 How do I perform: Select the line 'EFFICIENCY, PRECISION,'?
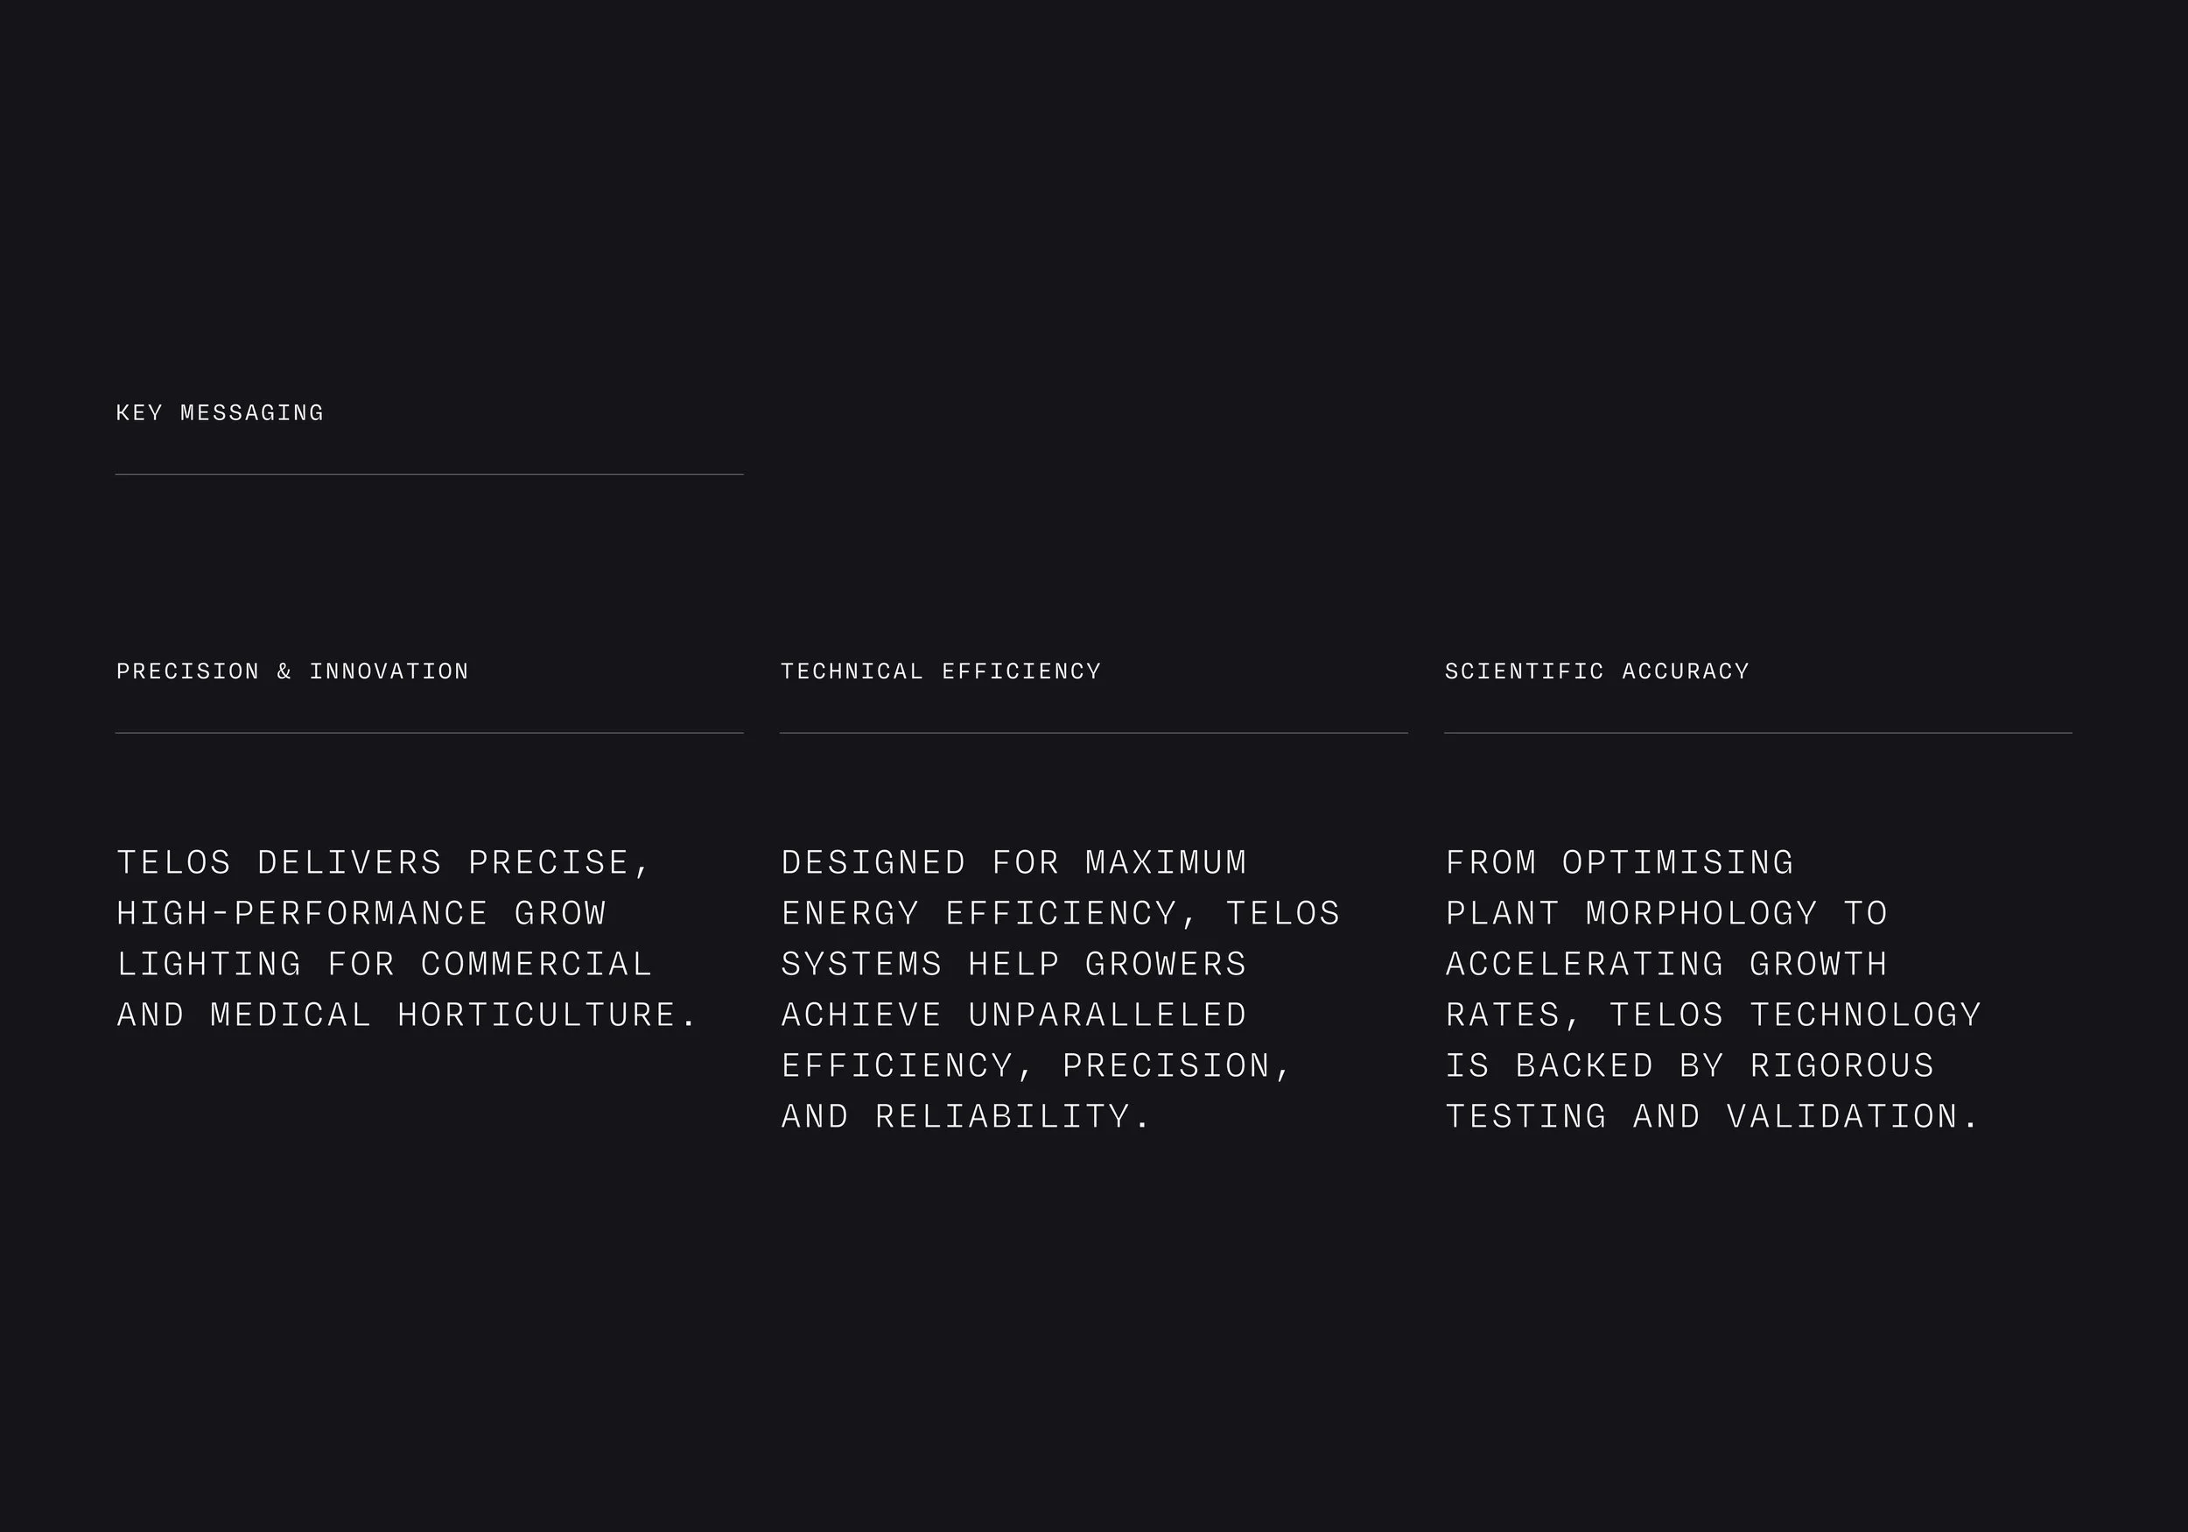(x=1036, y=1065)
